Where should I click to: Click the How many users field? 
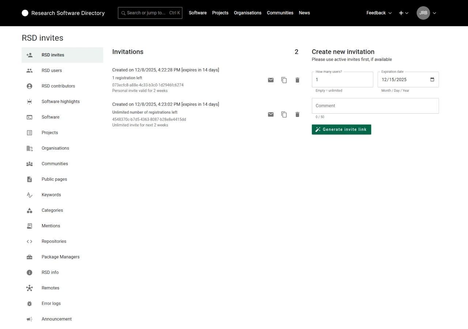(x=342, y=80)
